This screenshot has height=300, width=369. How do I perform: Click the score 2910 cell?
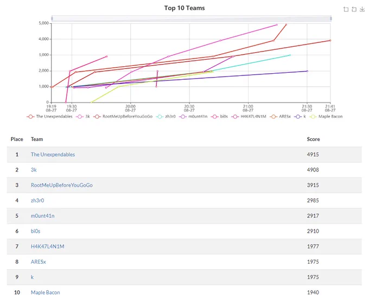313,231
